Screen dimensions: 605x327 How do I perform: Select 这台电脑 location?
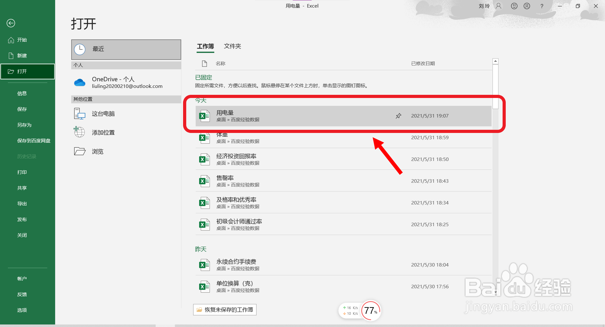click(x=126, y=114)
